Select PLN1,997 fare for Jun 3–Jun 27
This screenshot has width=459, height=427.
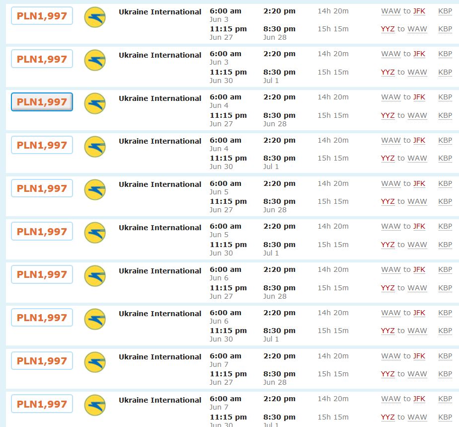[x=42, y=16]
